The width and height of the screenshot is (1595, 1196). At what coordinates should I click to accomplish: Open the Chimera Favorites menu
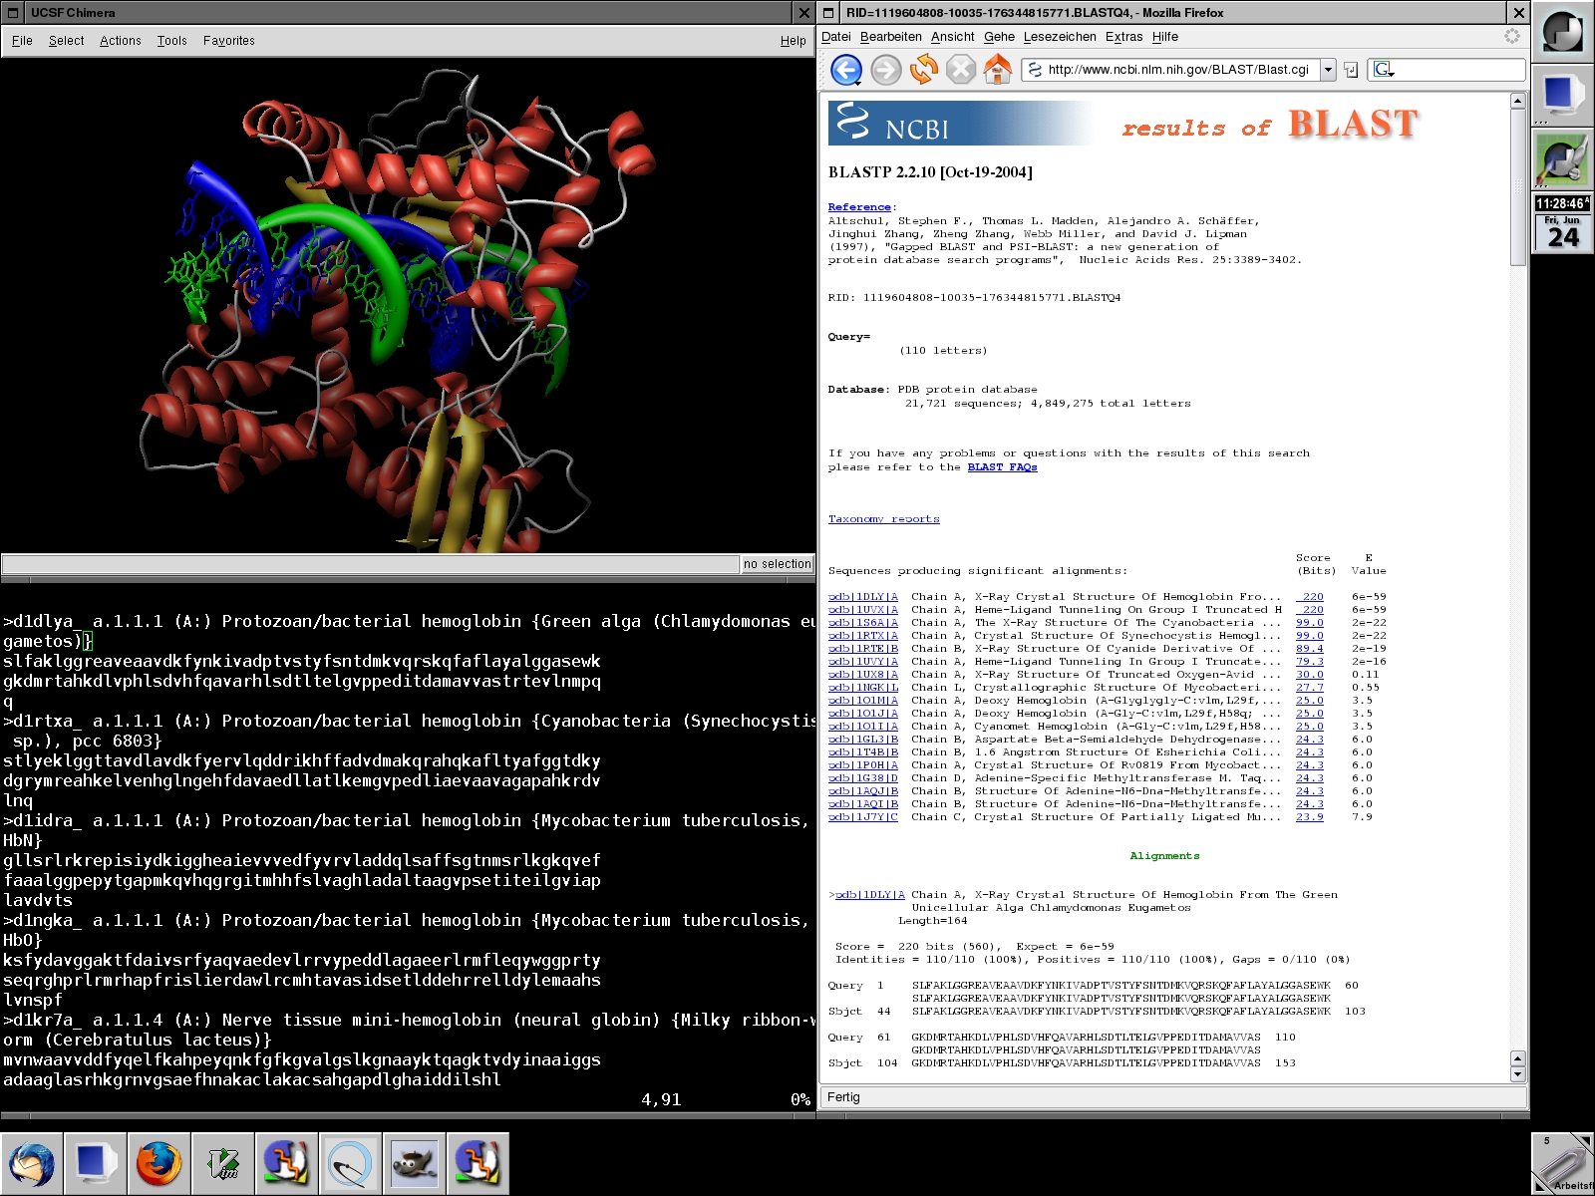(229, 41)
